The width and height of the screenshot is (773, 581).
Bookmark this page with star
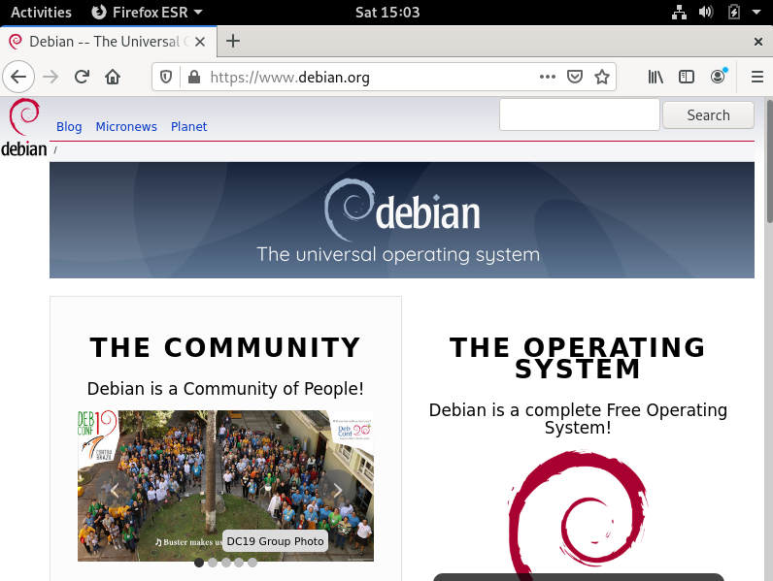click(x=602, y=77)
